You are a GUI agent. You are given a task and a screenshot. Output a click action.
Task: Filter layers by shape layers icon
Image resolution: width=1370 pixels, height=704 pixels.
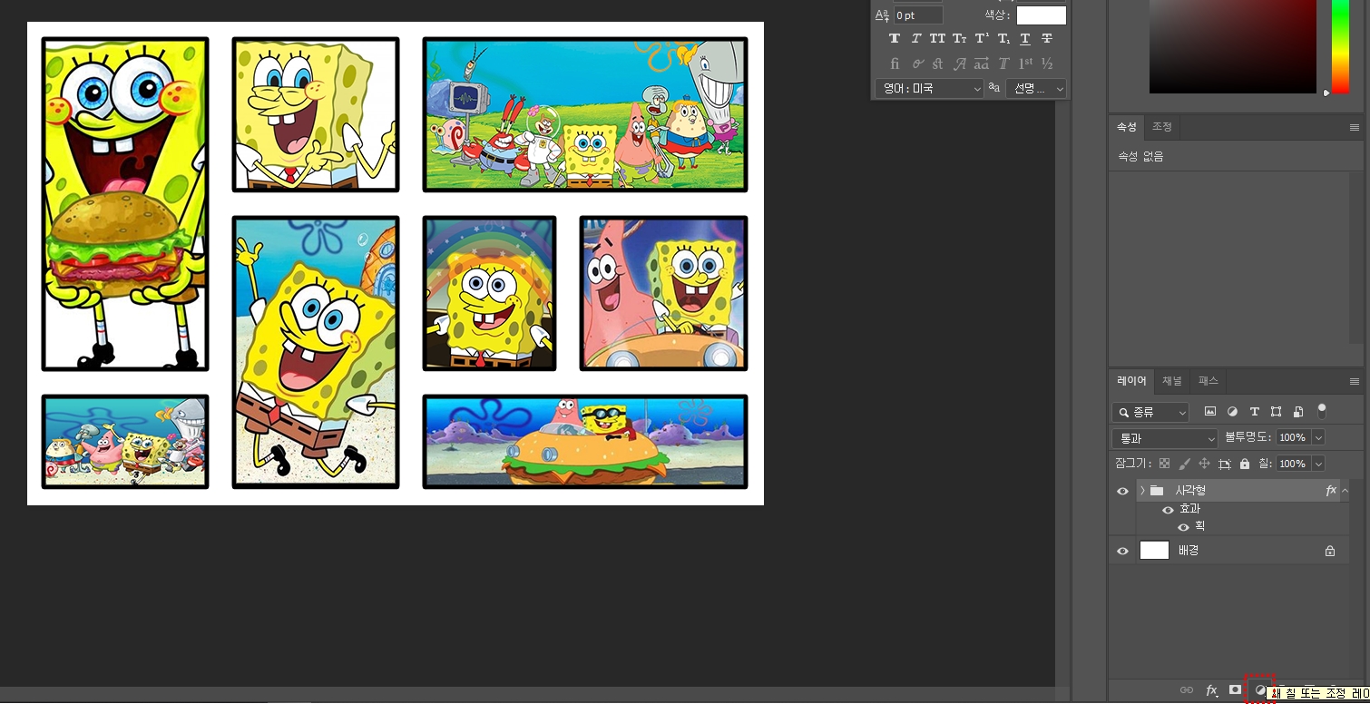coord(1277,412)
